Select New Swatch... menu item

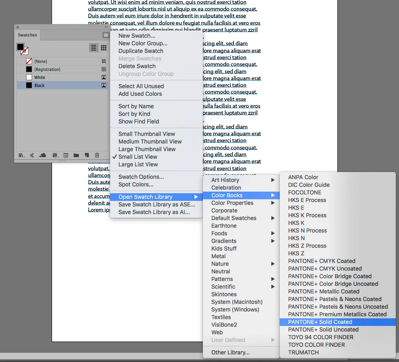[156, 36]
